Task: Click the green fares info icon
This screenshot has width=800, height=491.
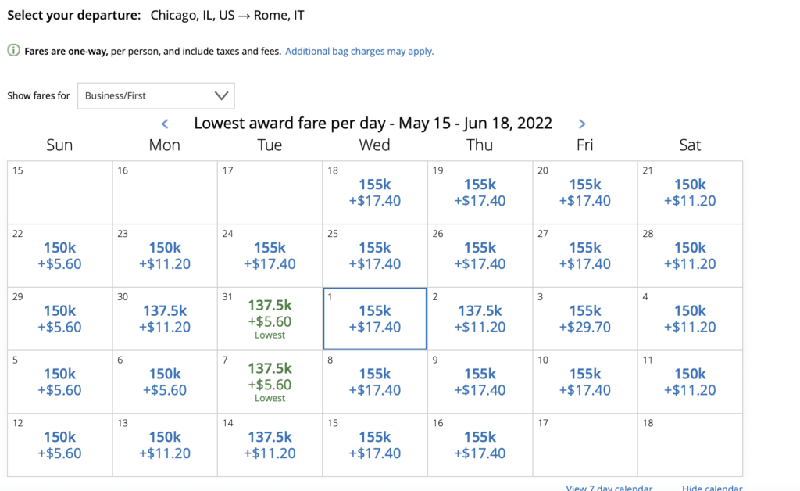Action: coord(13,51)
